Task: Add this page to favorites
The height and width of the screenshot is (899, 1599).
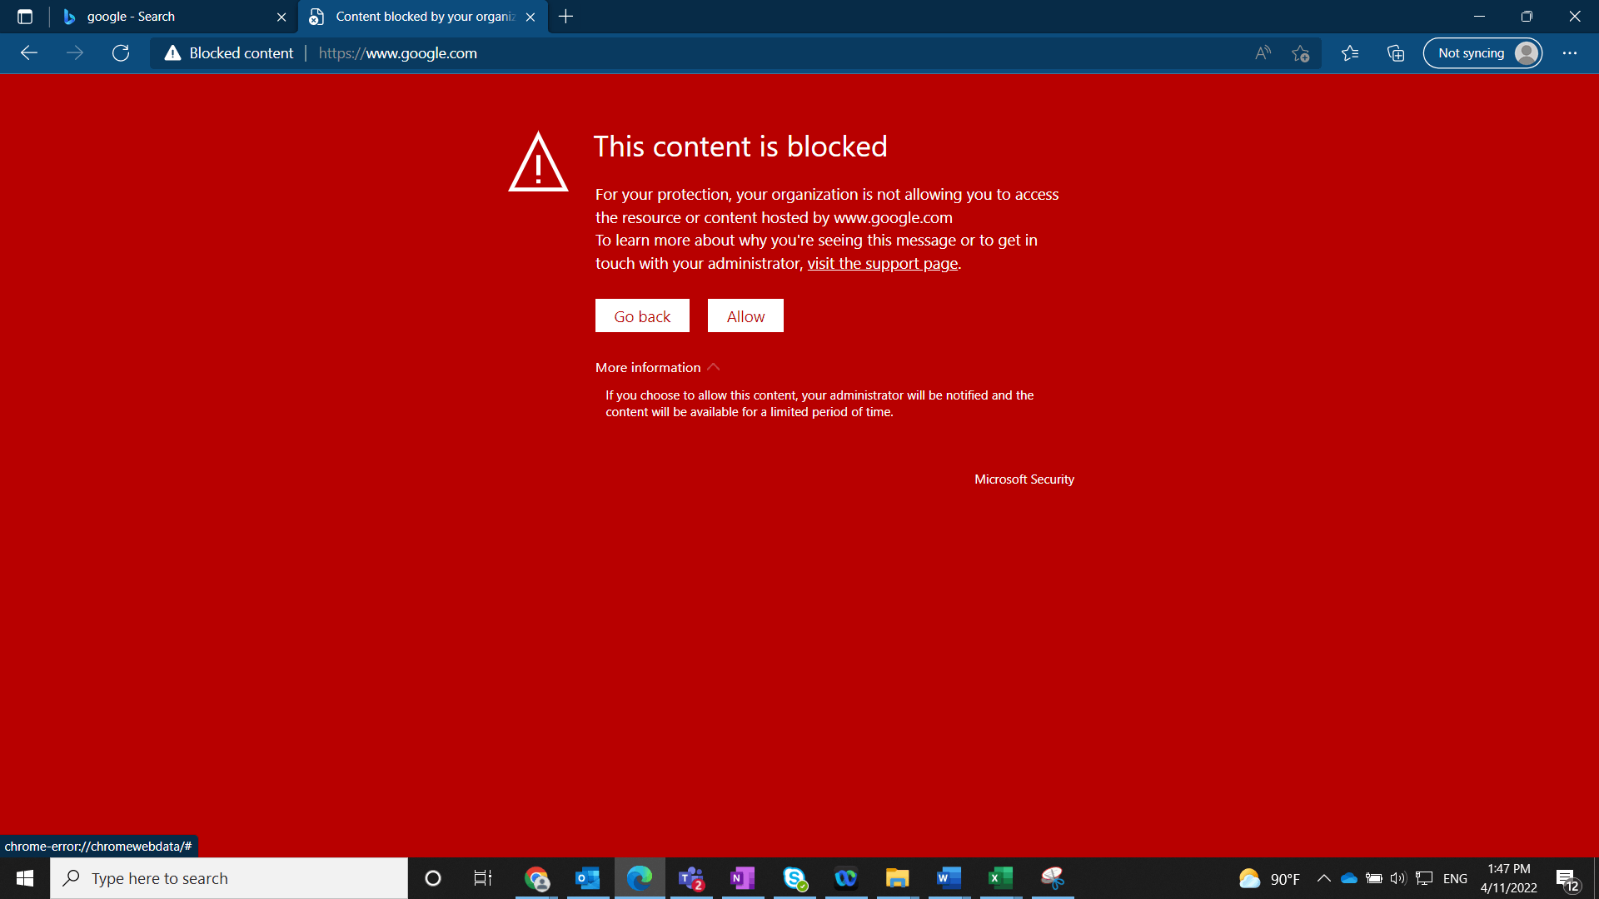Action: click(x=1300, y=53)
